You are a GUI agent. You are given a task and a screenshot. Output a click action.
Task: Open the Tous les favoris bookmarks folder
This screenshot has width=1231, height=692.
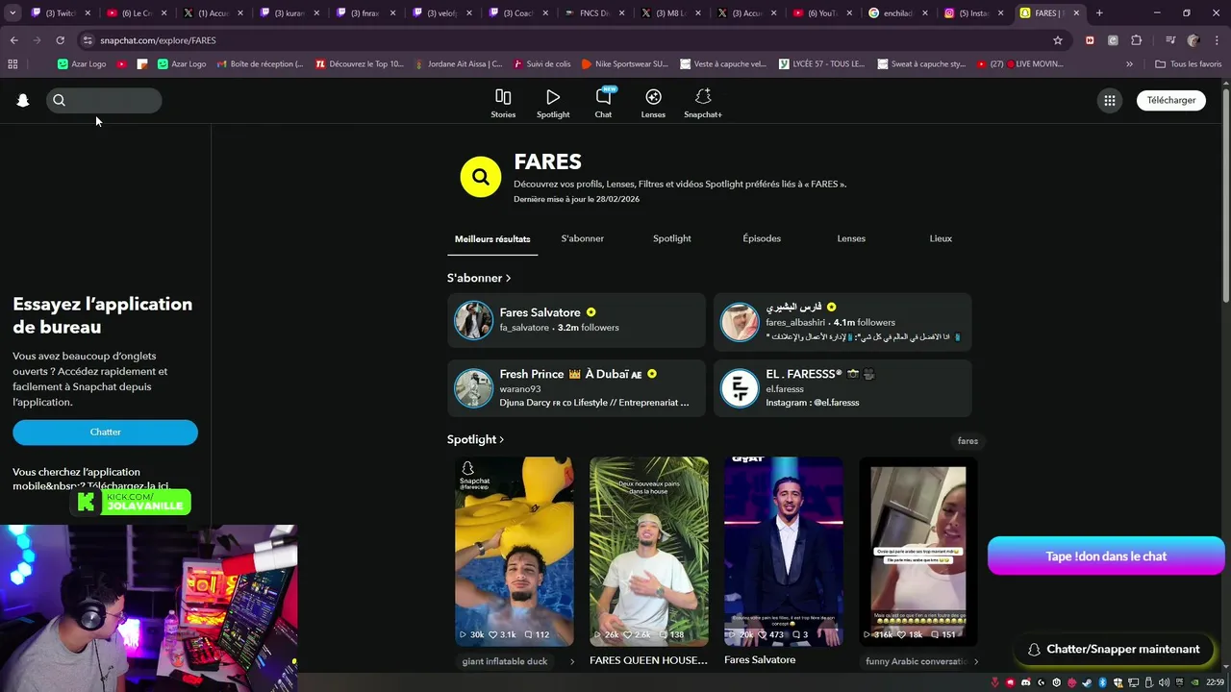1188,64
